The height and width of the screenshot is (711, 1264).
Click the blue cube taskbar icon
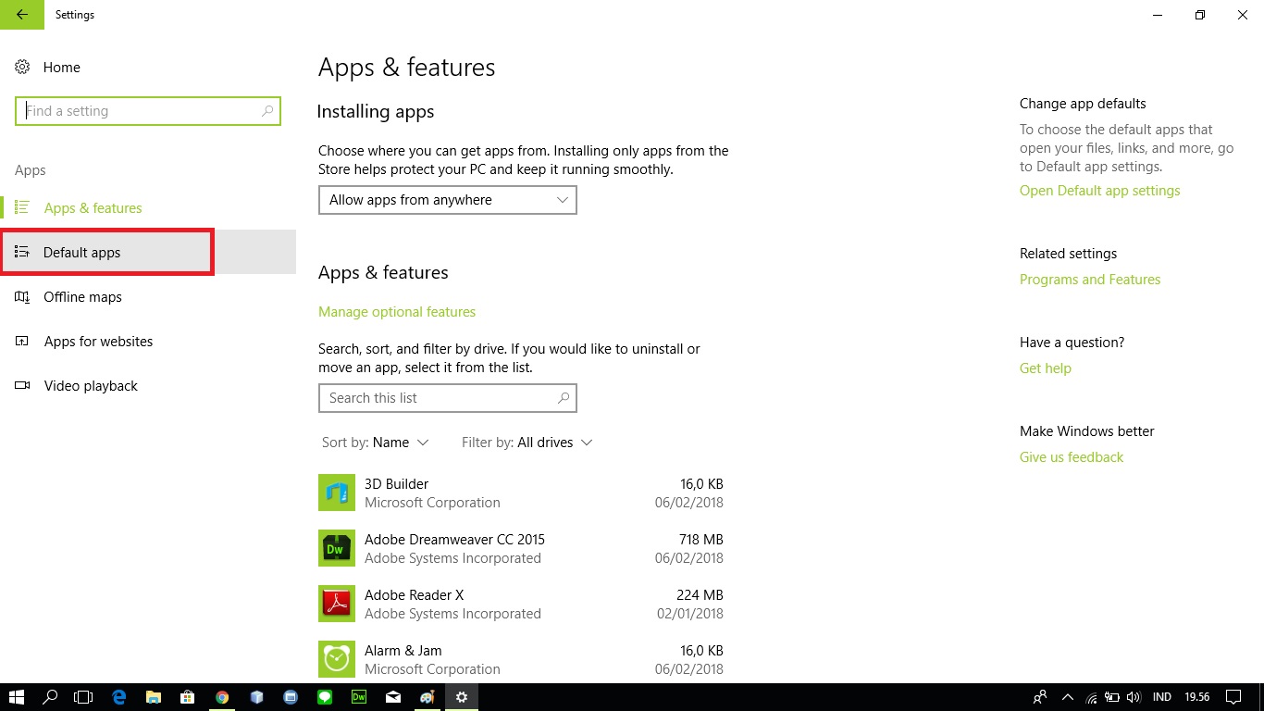[x=256, y=697]
